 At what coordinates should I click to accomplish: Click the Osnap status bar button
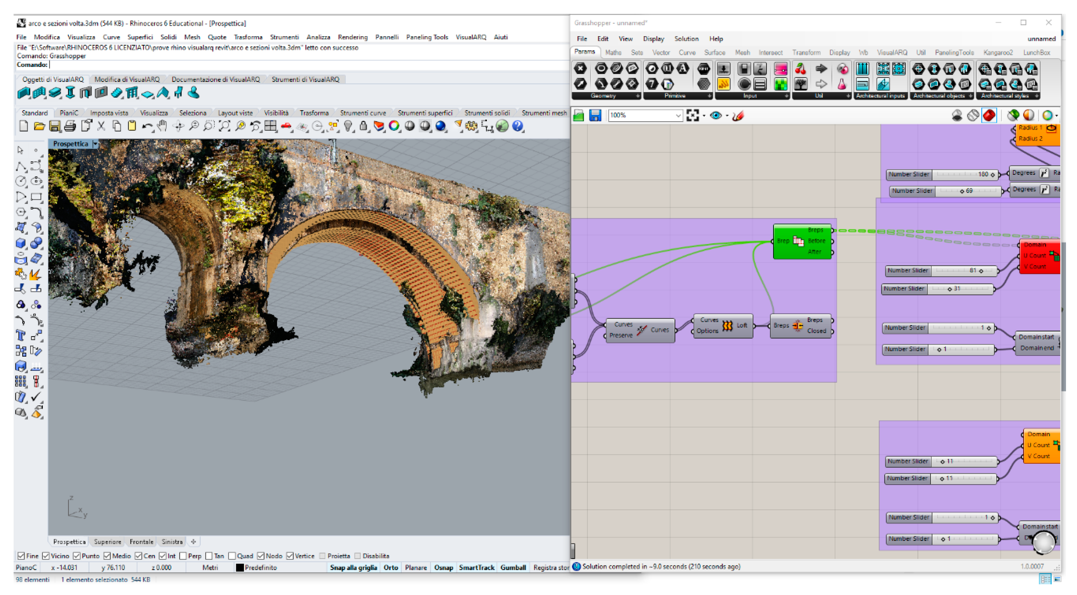tap(443, 568)
